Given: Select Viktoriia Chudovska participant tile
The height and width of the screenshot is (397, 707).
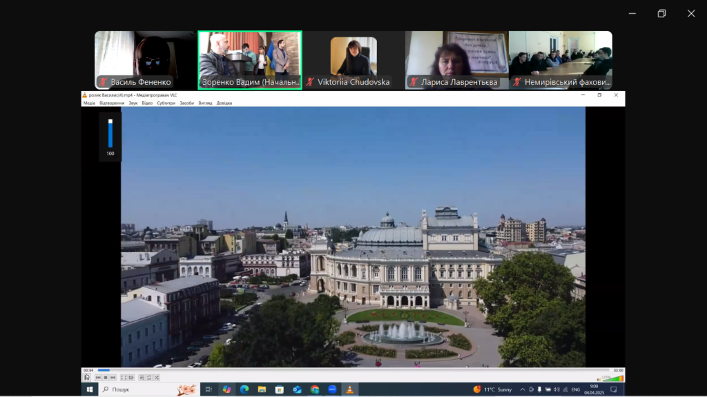Looking at the screenshot, I should (353, 60).
